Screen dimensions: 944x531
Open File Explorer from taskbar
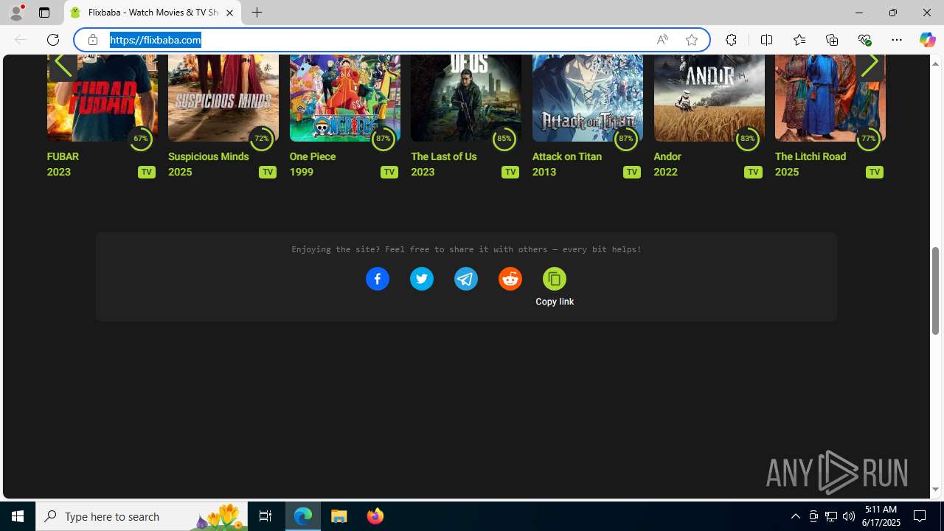coord(339,516)
